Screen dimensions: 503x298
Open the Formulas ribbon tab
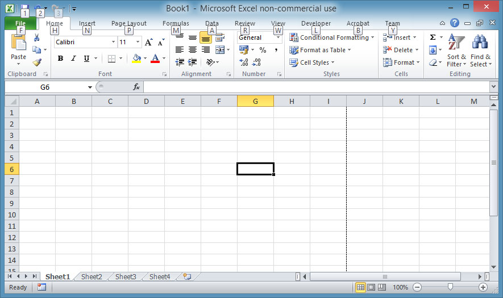[x=176, y=24]
